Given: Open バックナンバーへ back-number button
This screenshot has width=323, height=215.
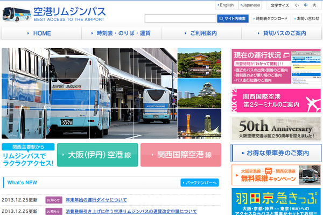Looking at the screenshot, I should (200, 183).
